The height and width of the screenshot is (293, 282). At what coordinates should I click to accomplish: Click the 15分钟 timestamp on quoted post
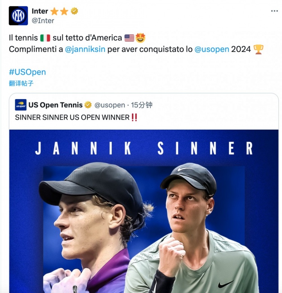141,105
